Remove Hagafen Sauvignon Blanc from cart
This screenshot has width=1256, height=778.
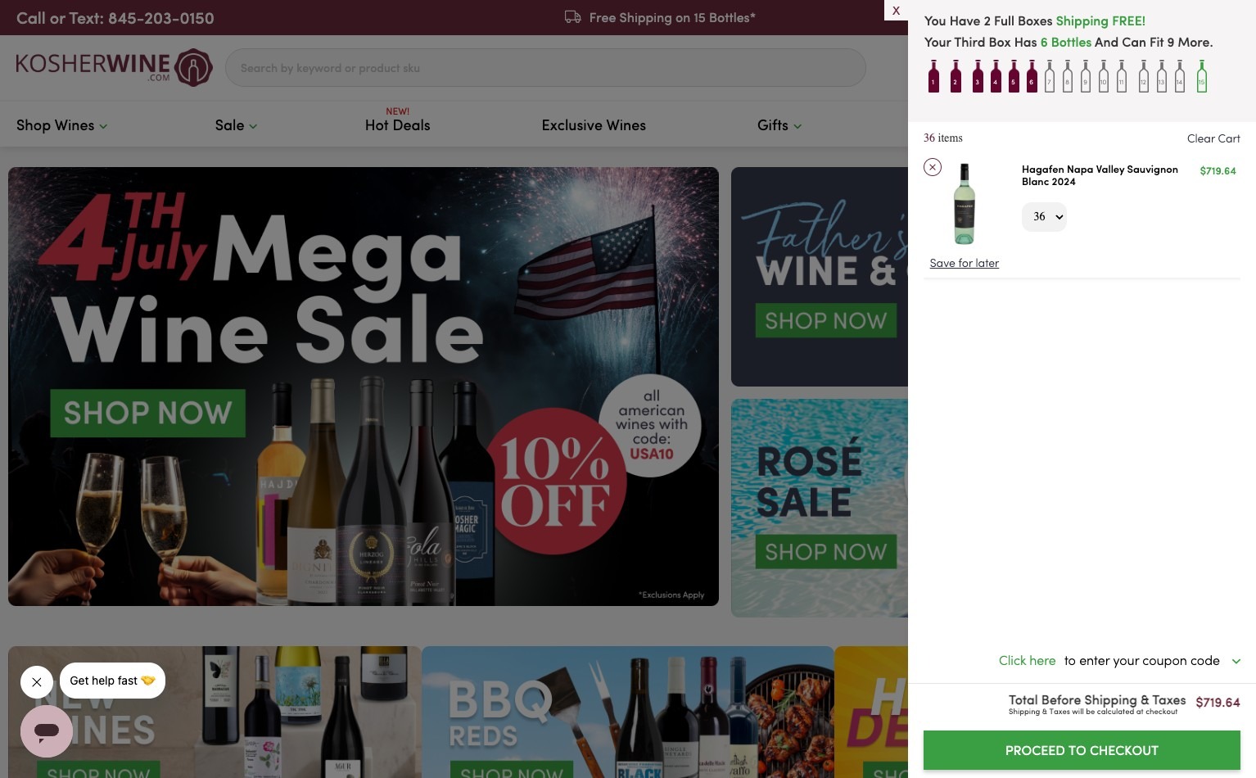point(933,167)
